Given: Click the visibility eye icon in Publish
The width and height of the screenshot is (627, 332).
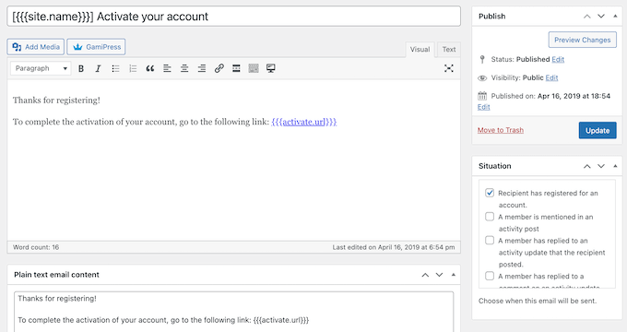Looking at the screenshot, I should point(482,78).
